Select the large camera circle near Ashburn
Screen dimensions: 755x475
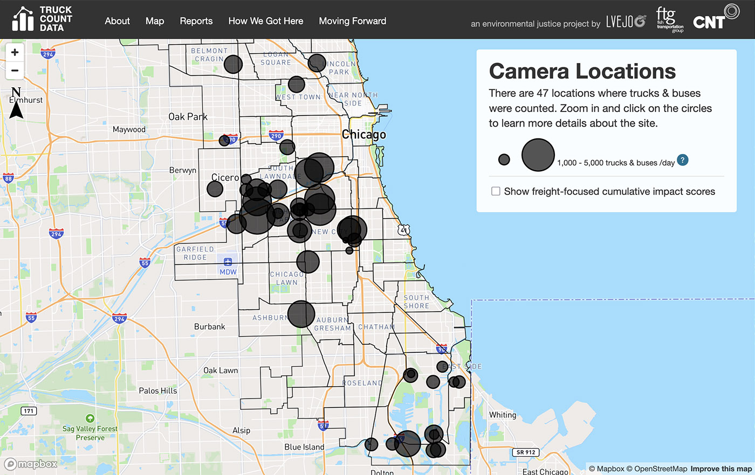[x=301, y=314]
